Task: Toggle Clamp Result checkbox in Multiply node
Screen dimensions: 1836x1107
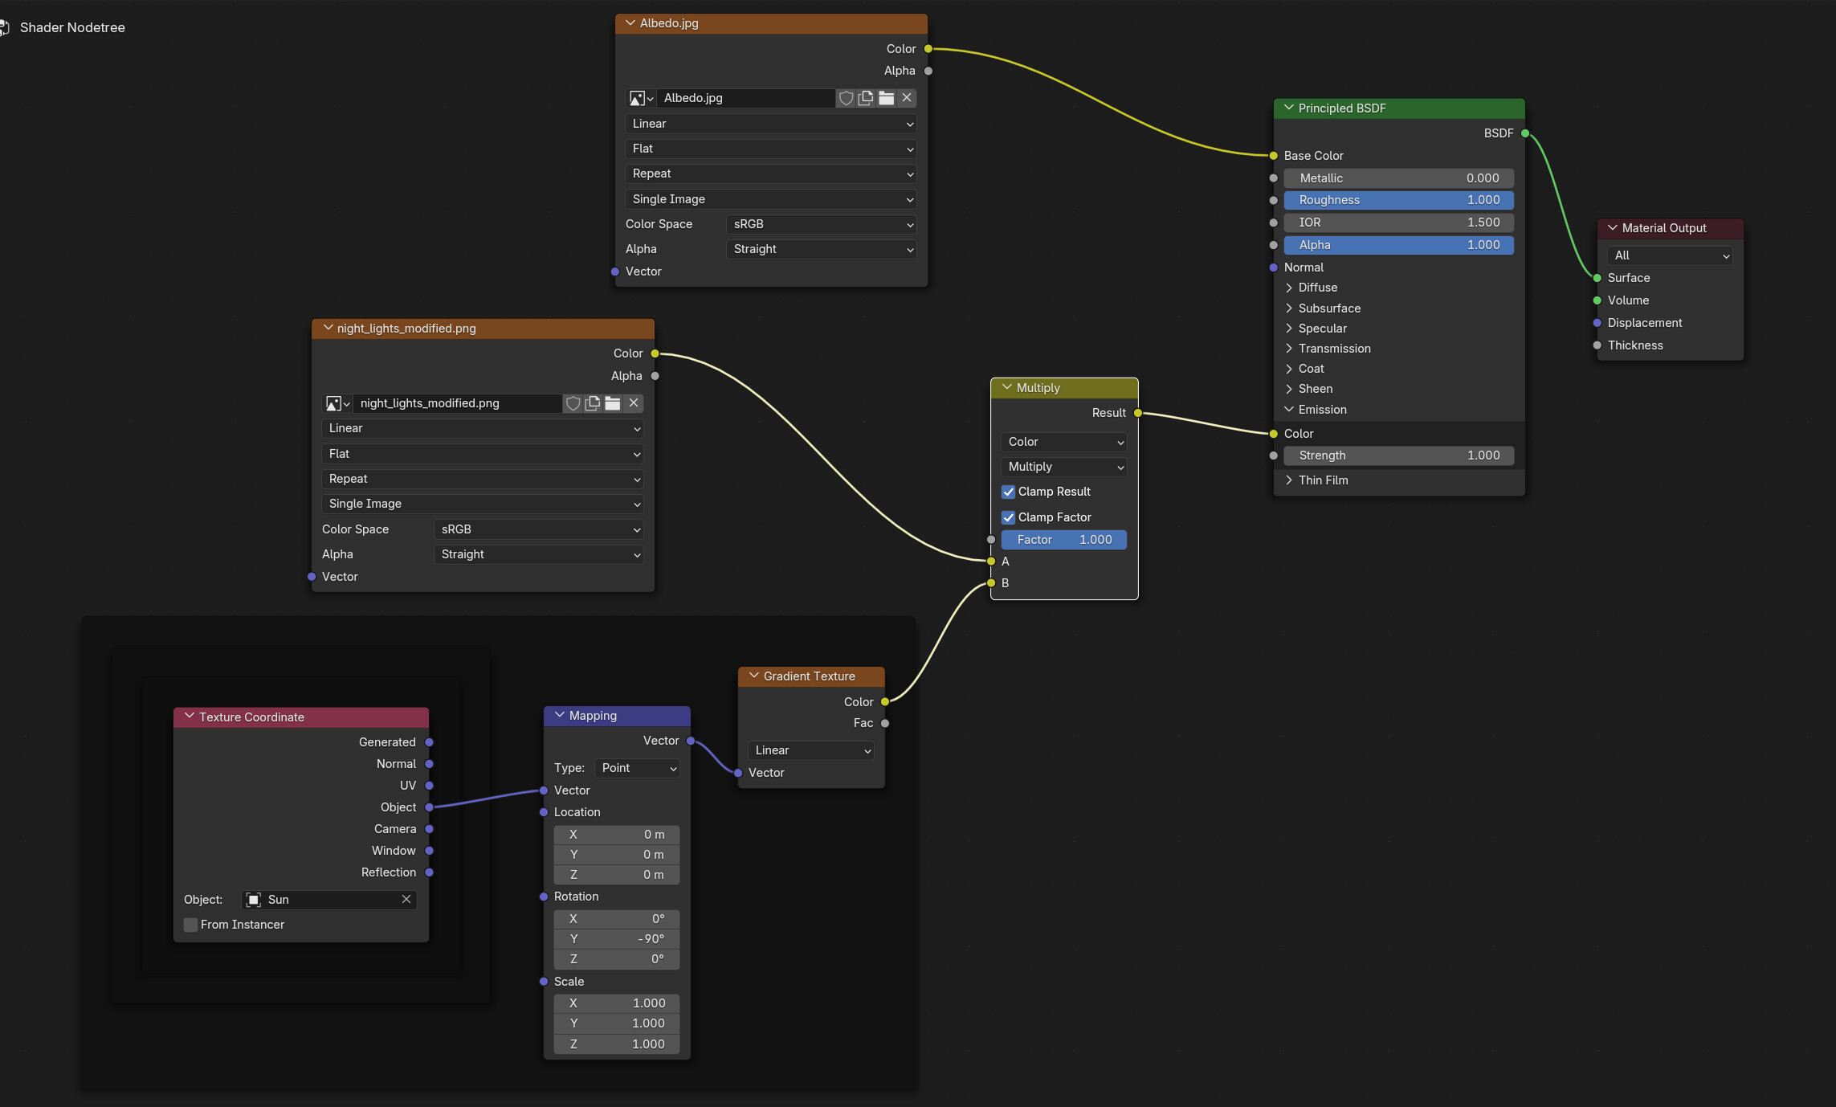Action: (1009, 491)
